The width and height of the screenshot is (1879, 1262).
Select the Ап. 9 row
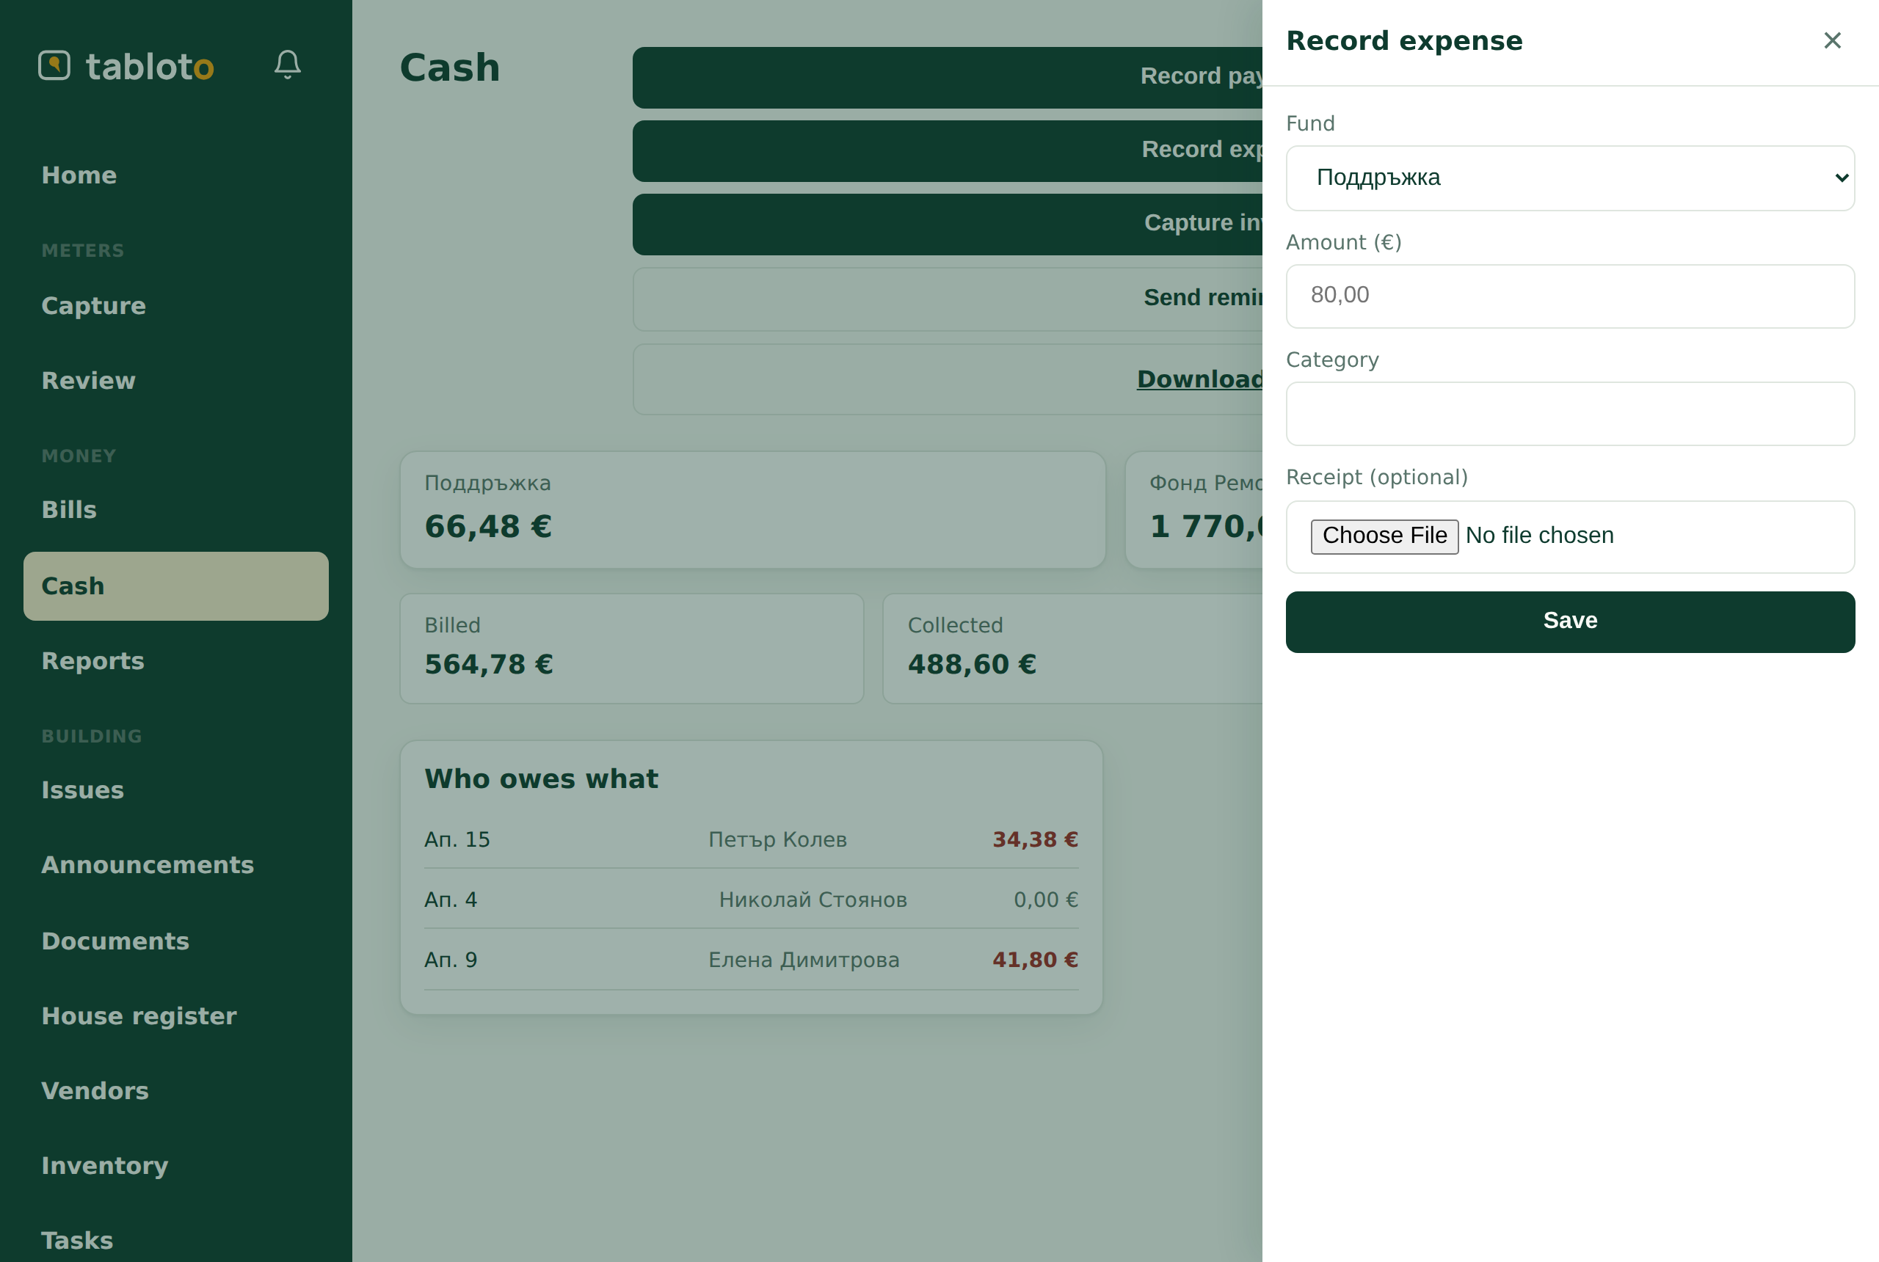pyautogui.click(x=751, y=960)
